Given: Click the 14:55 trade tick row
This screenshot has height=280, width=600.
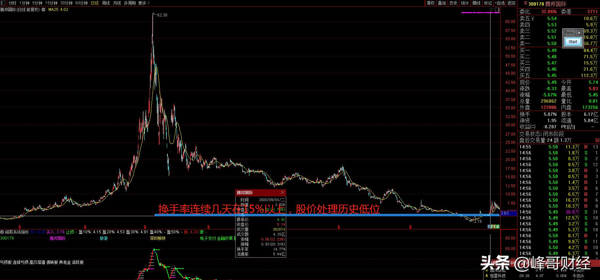Looking at the screenshot, I should click(x=559, y=147).
